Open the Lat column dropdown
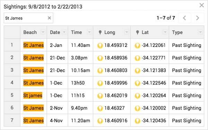 (165, 32)
